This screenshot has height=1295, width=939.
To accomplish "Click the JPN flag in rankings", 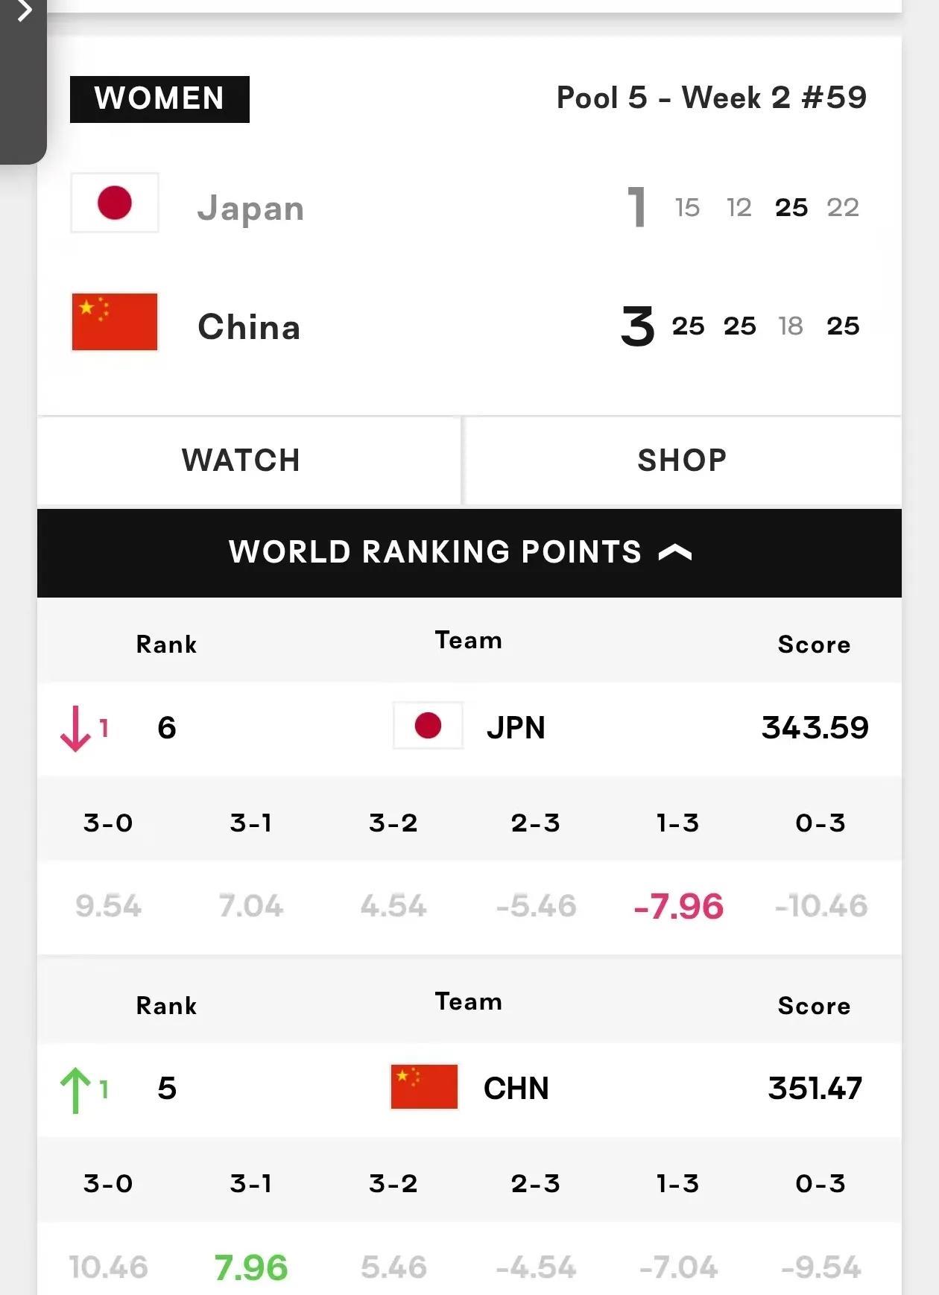I will [x=428, y=726].
